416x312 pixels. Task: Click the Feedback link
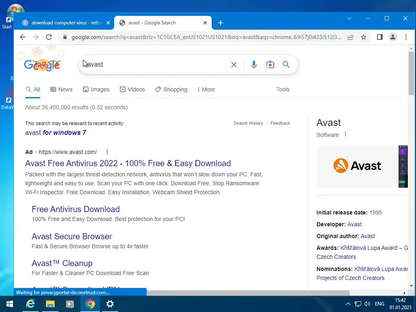click(x=280, y=123)
